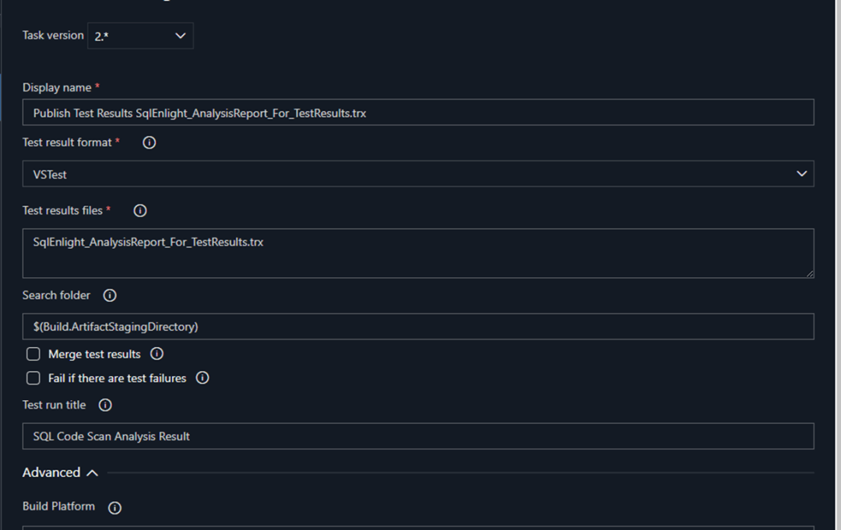The height and width of the screenshot is (530, 841).
Task: Open the Task version dropdown
Action: [x=140, y=36]
